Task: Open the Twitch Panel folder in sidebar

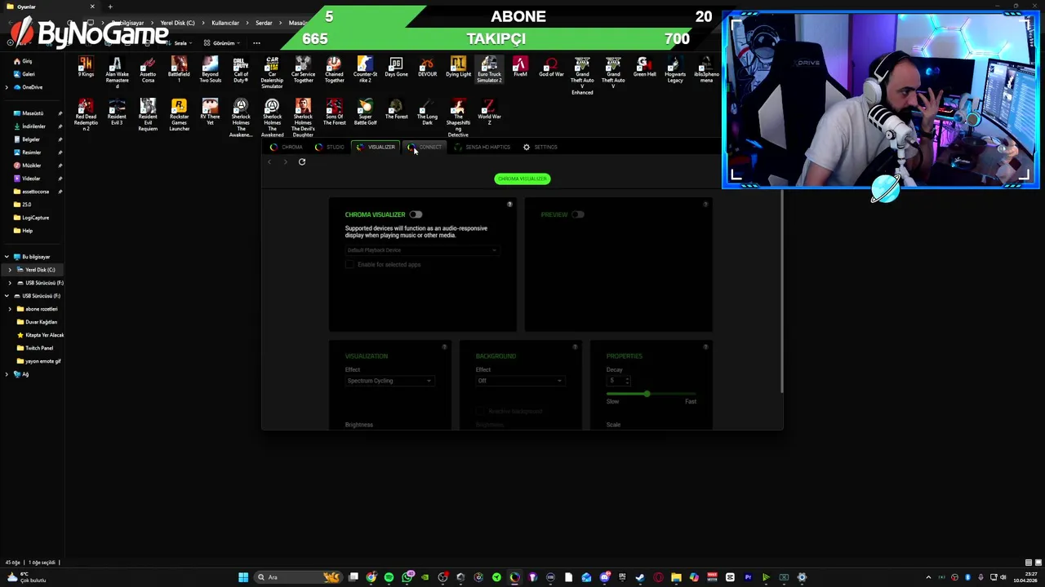Action: [x=39, y=348]
